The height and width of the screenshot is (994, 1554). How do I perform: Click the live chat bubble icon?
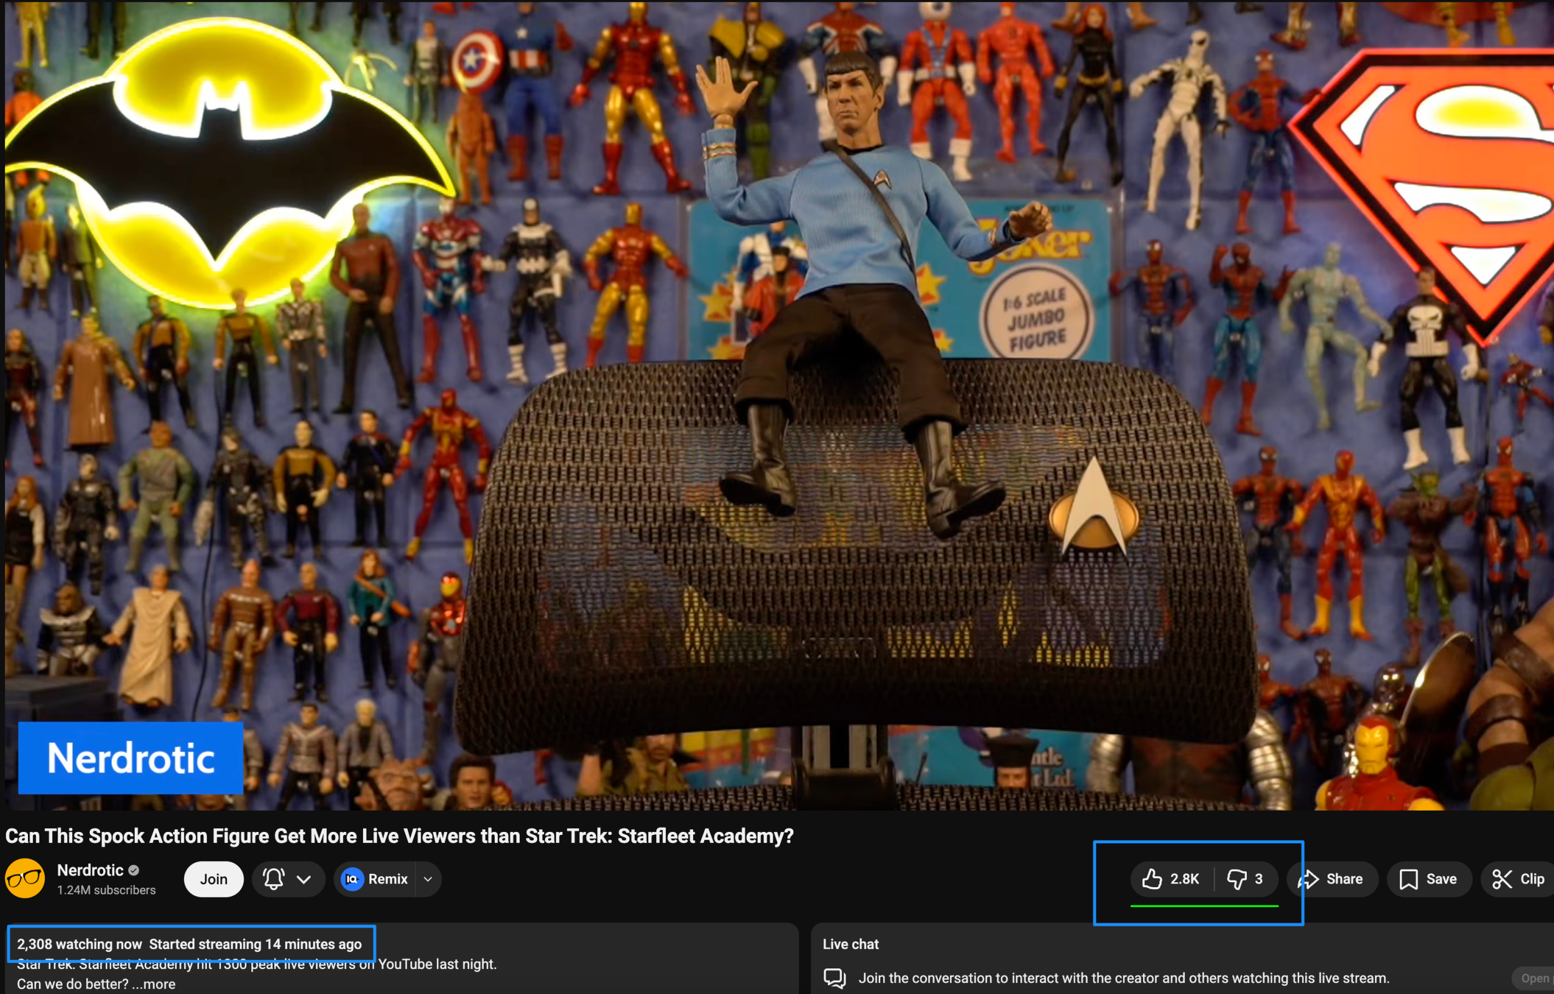[834, 978]
